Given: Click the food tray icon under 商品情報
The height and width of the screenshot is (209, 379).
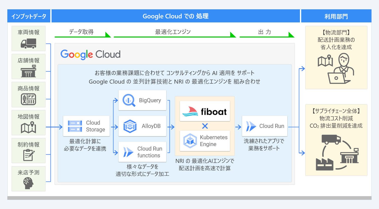Looking at the screenshot, I should [28, 99].
